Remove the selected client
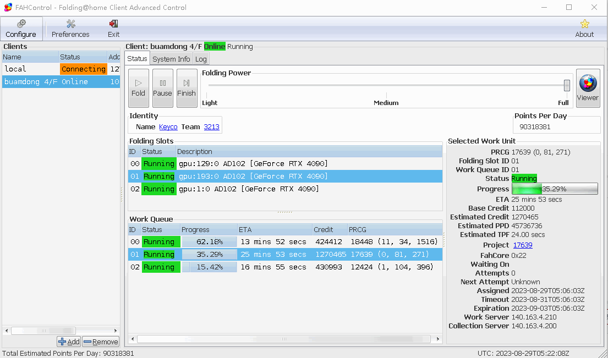The image size is (608, 358). coord(101,342)
